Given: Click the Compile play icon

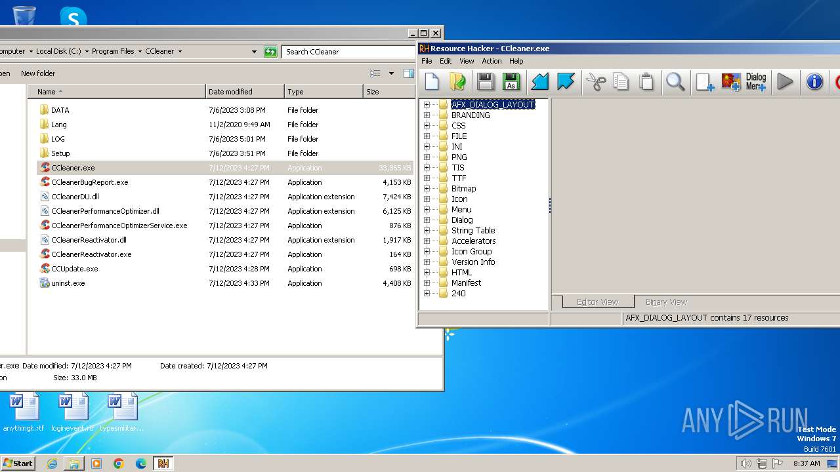Looking at the screenshot, I should coord(785,82).
